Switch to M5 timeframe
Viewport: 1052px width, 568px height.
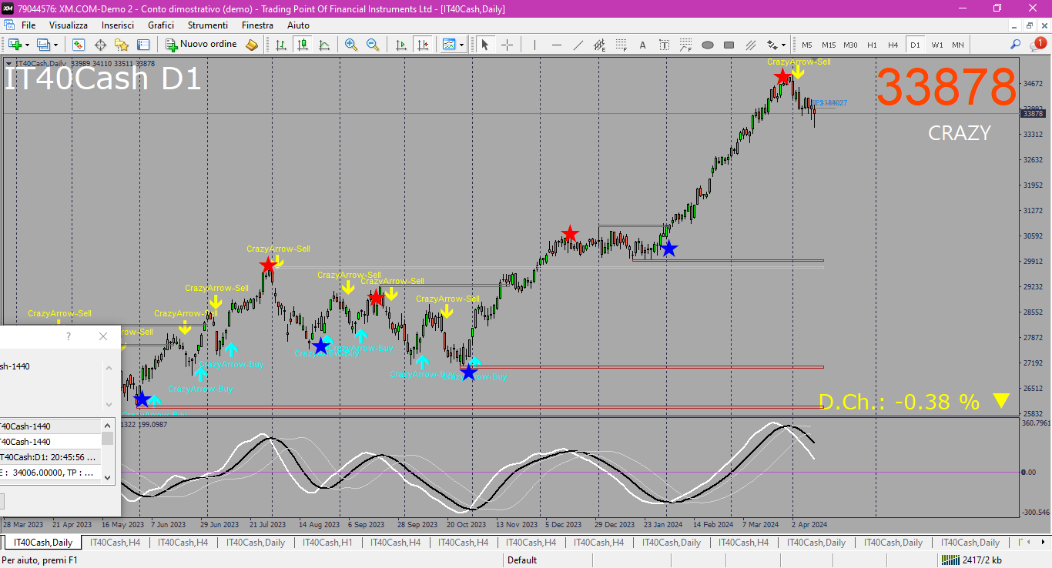point(807,45)
